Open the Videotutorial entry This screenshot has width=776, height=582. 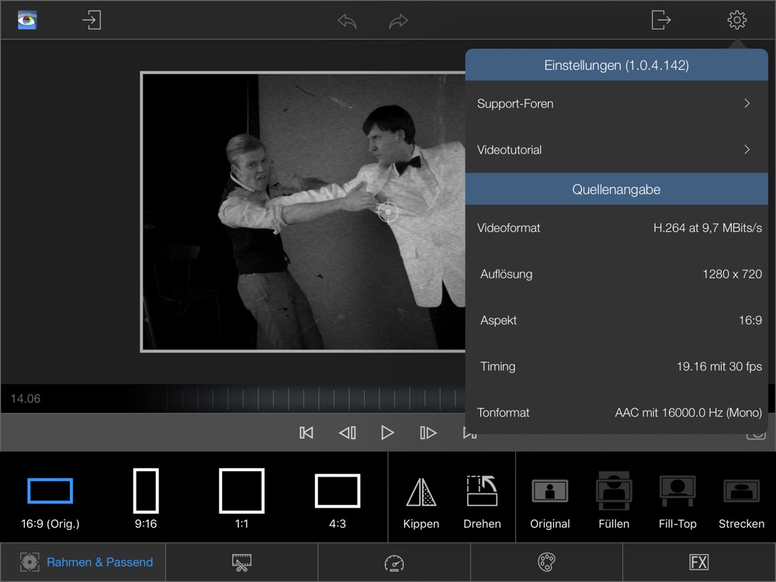click(616, 150)
